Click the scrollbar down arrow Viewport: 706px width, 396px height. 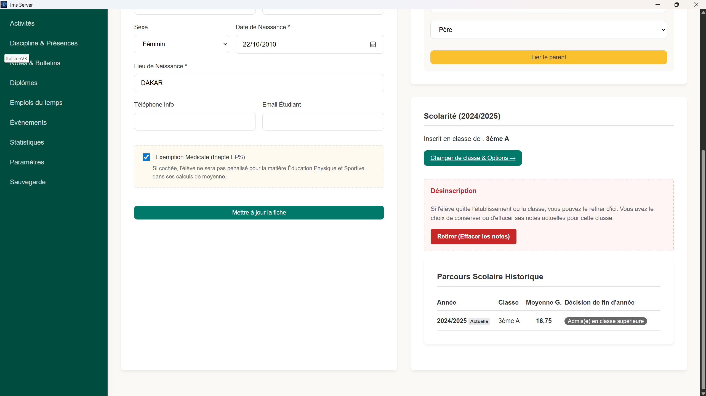tap(703, 394)
